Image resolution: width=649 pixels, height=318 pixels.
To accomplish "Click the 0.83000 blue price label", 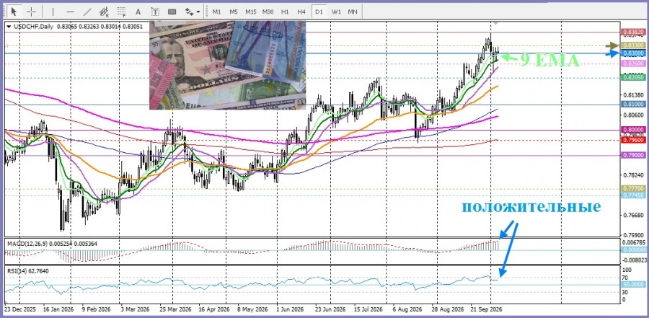I will [x=633, y=53].
